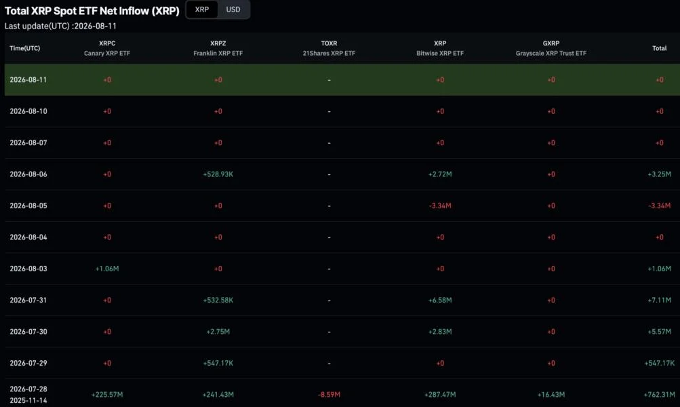This screenshot has width=680, height=407.
Task: Click the +528.93K Franklin inflow value
Action: click(218, 174)
